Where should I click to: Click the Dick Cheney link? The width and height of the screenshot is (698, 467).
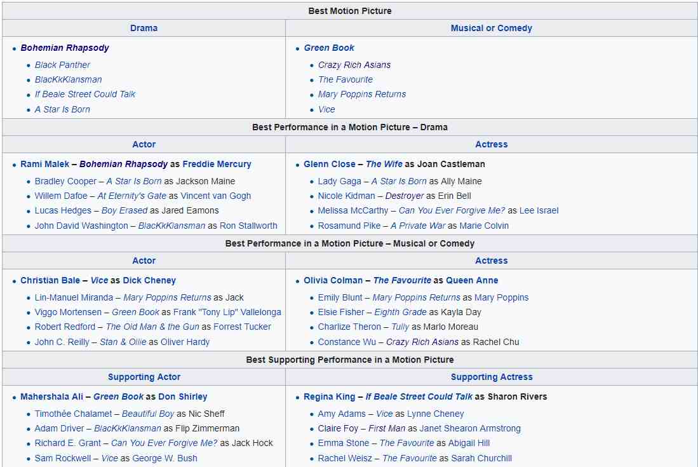[x=149, y=280]
